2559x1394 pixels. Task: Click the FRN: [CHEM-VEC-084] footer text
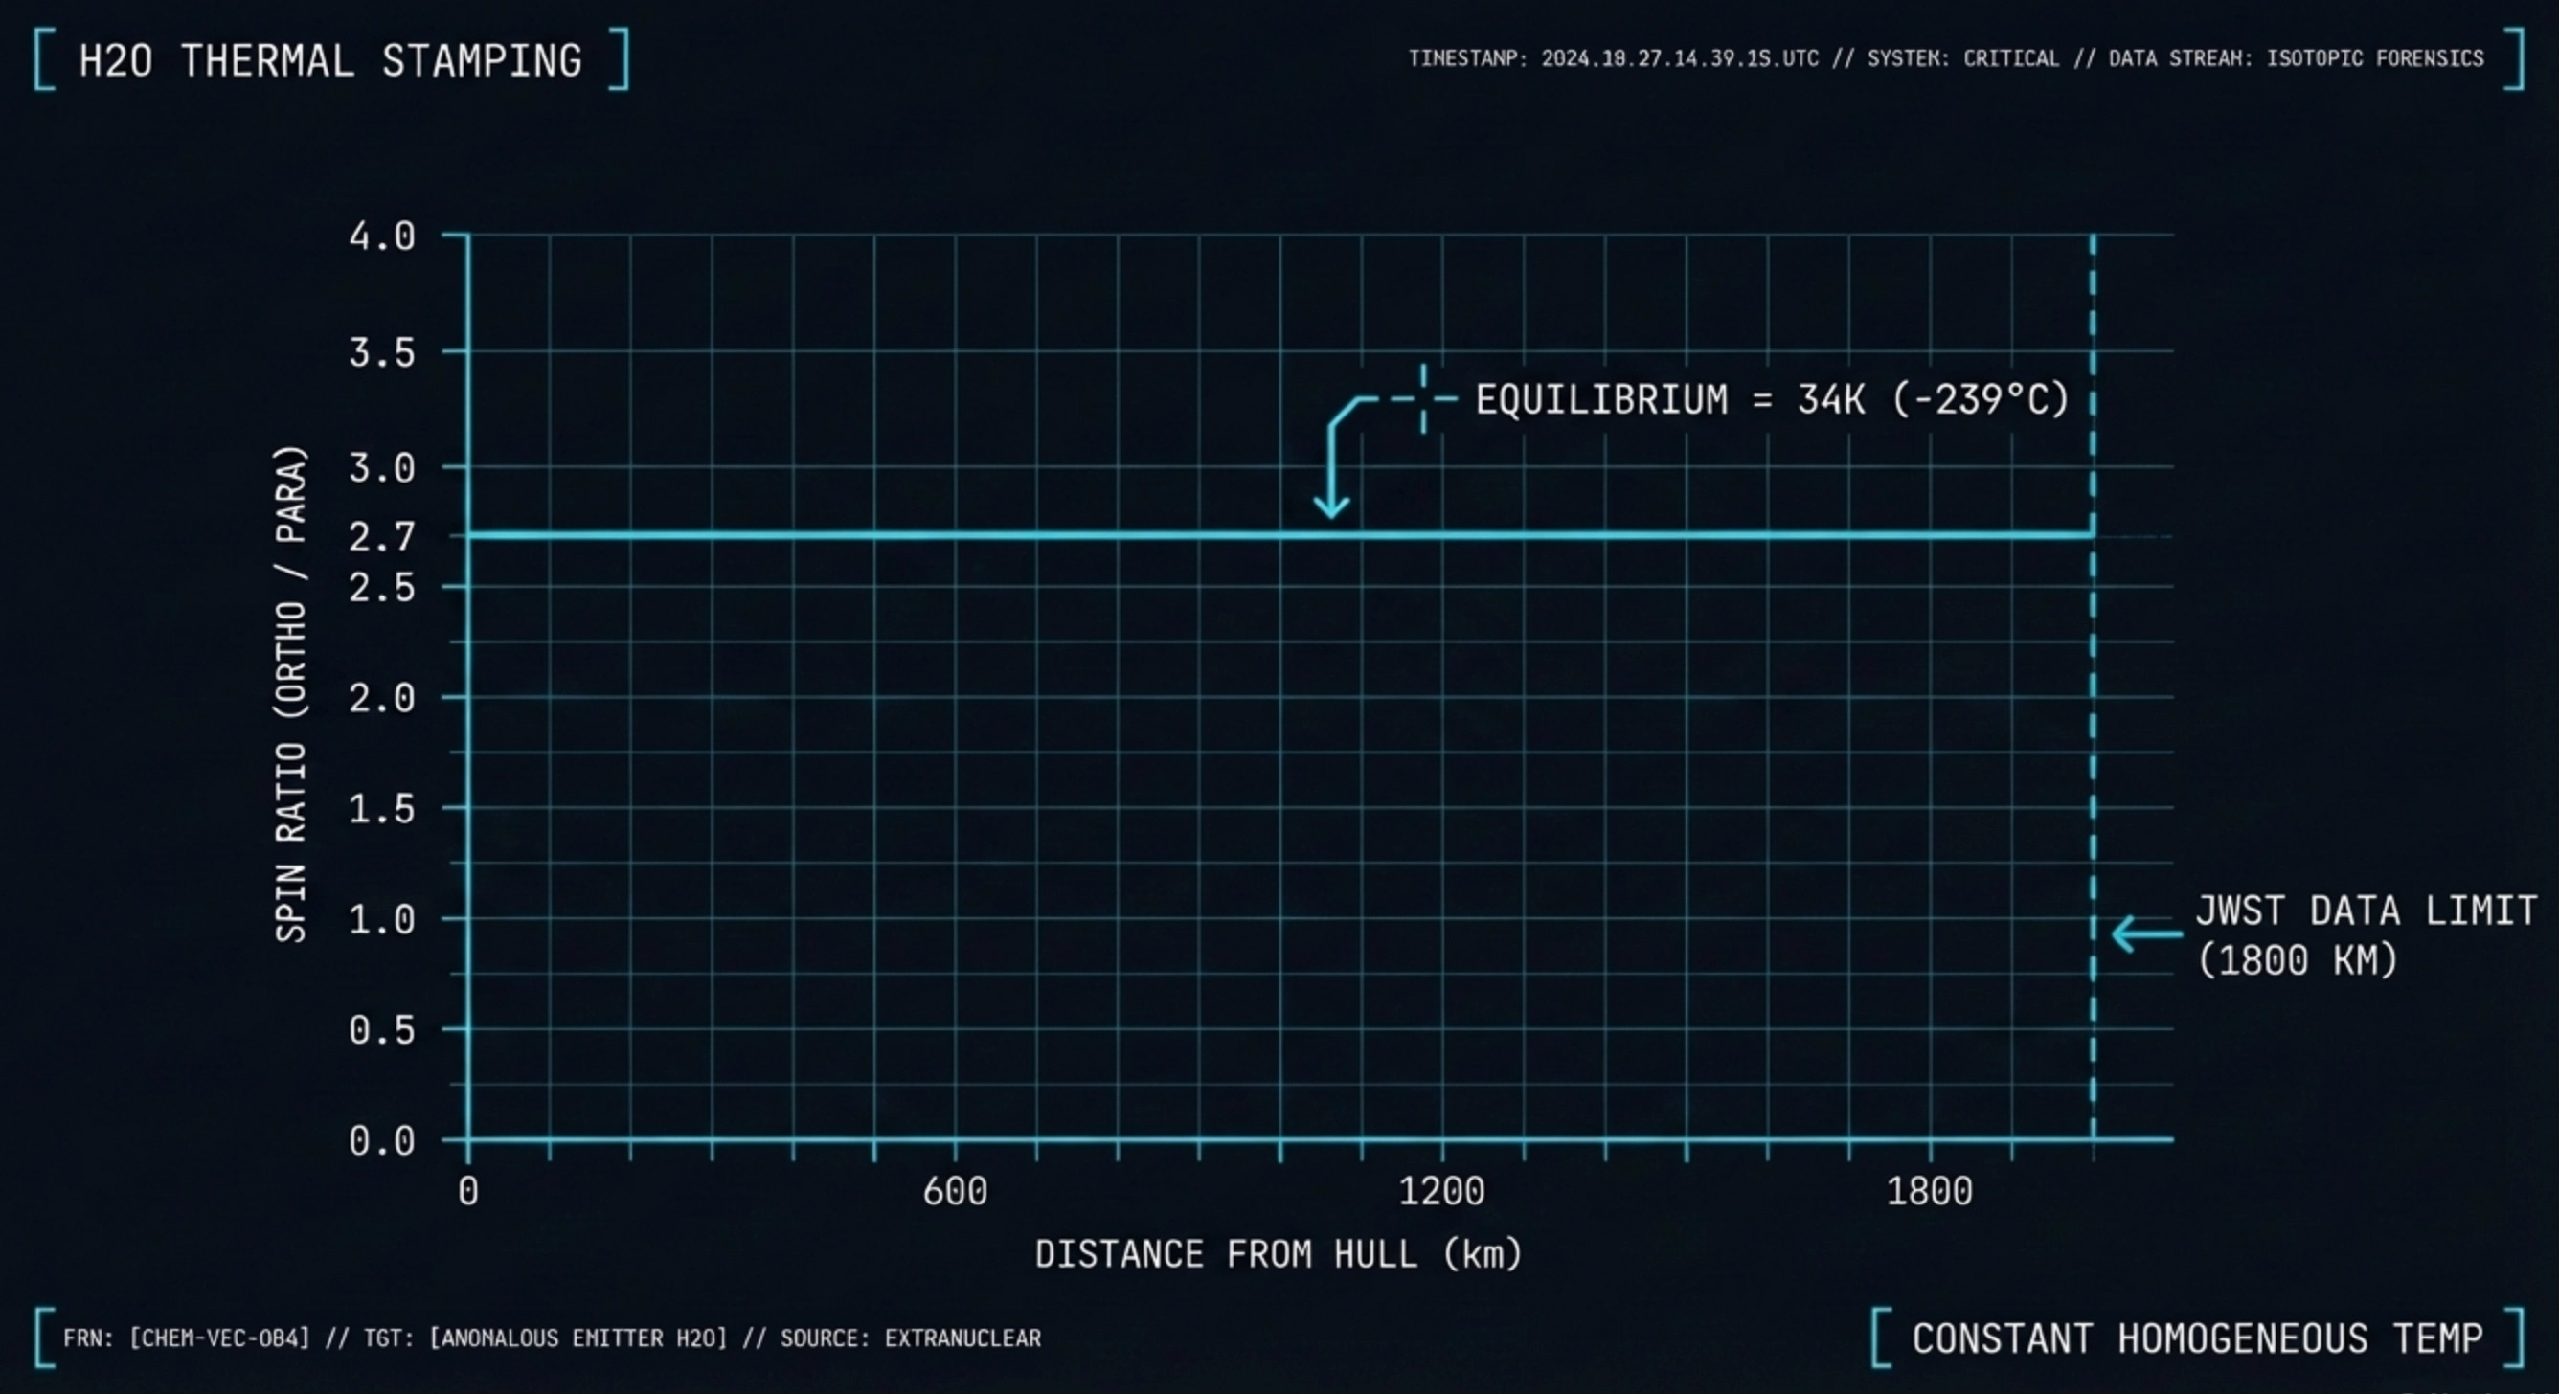(187, 1338)
